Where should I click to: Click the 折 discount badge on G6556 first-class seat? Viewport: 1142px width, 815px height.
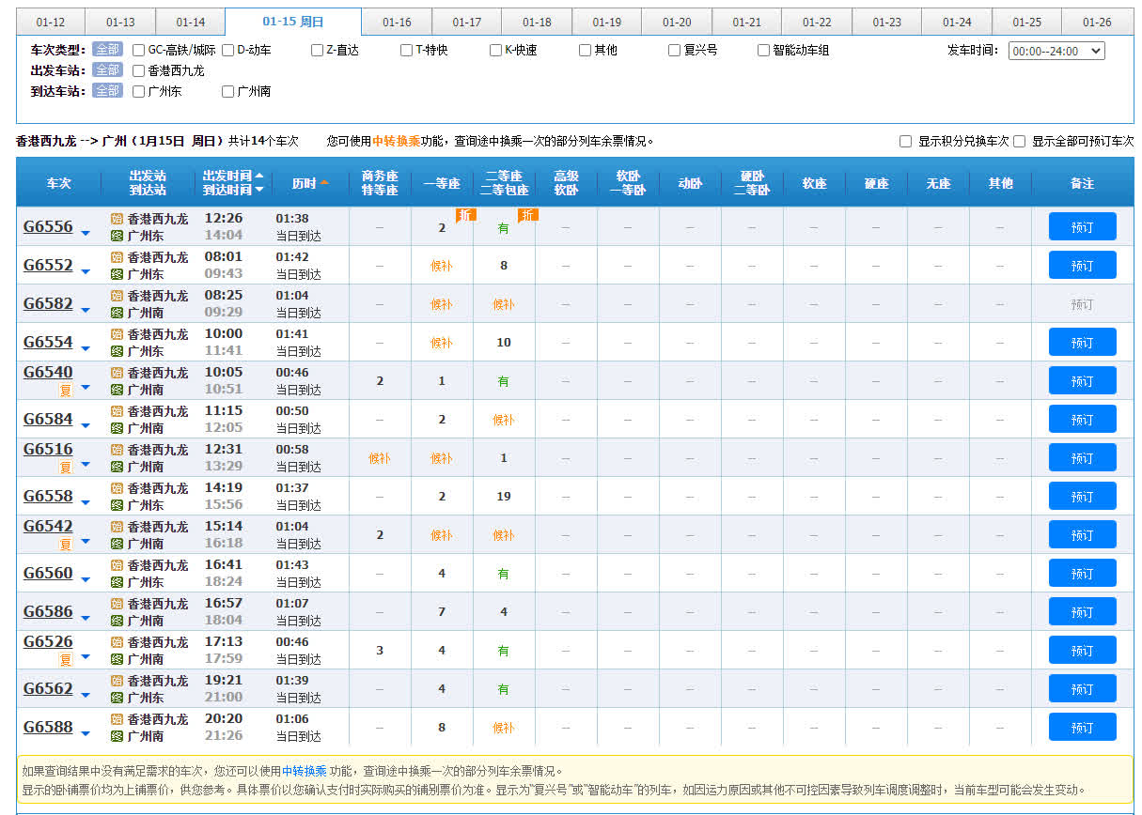pyautogui.click(x=465, y=215)
